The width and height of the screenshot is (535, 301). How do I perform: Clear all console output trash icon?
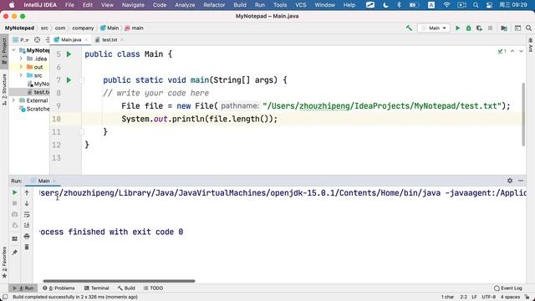click(x=27, y=247)
